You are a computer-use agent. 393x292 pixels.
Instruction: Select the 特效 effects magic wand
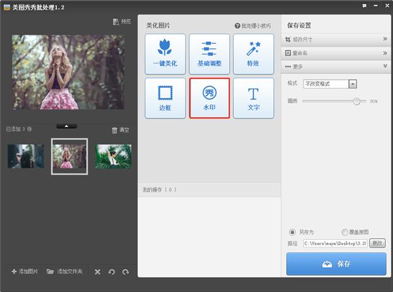[253, 54]
